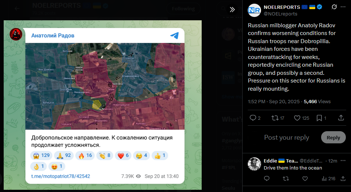
Task: Open more options on Eddie's reply
Action: coord(343,161)
